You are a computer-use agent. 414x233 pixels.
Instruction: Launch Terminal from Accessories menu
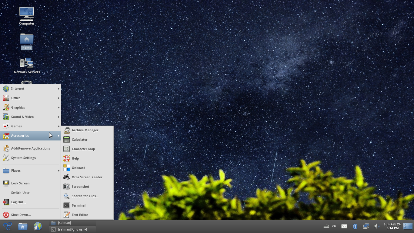pyautogui.click(x=78, y=205)
